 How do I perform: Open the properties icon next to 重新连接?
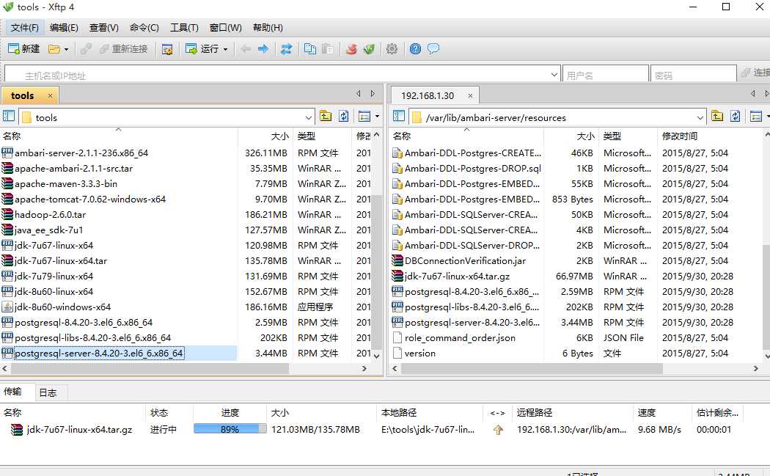[167, 49]
